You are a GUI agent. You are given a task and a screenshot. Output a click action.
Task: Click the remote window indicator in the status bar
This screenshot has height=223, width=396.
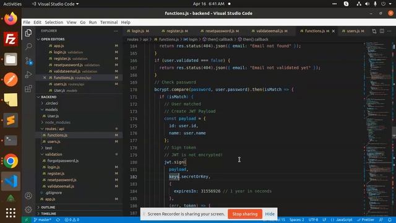[26, 220]
